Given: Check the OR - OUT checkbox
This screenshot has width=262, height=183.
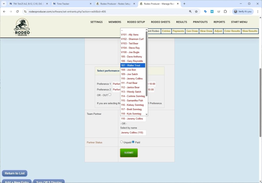Looking at the screenshot, I should (x=110, y=95).
